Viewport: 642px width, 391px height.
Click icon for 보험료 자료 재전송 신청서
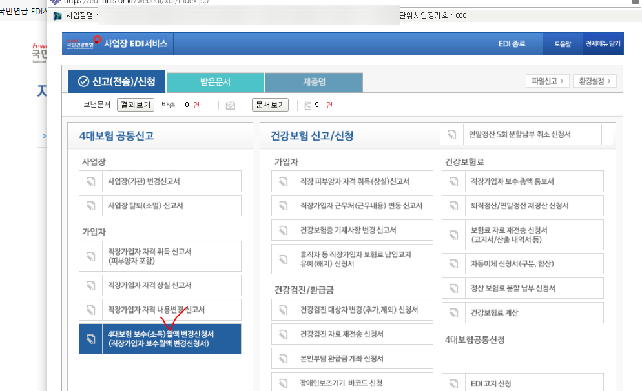coord(453,235)
